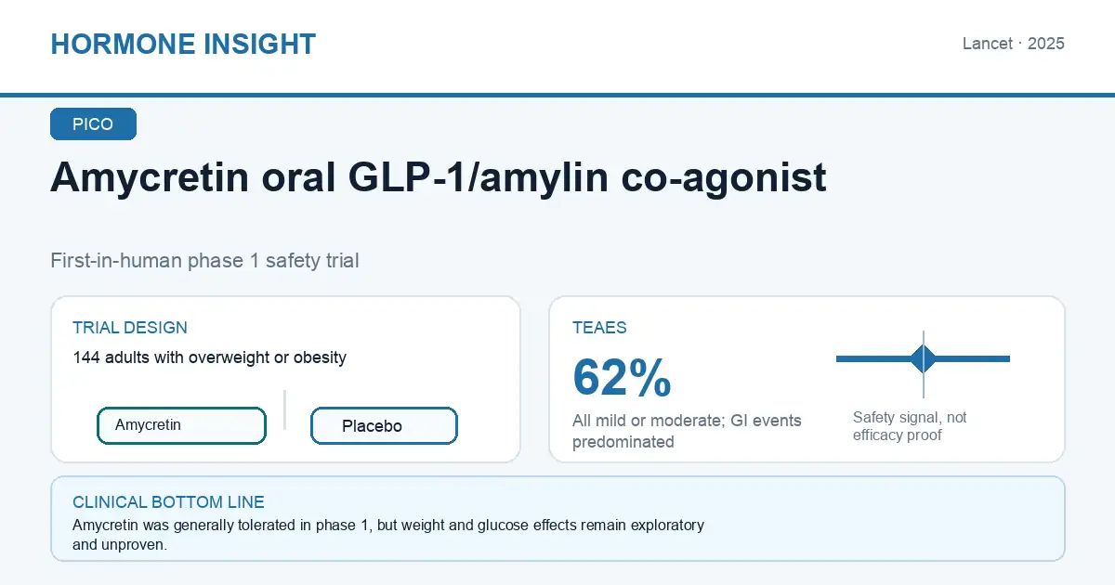1115x585 pixels.
Task: Click the TRIAL DESIGN heading
Action: point(130,328)
